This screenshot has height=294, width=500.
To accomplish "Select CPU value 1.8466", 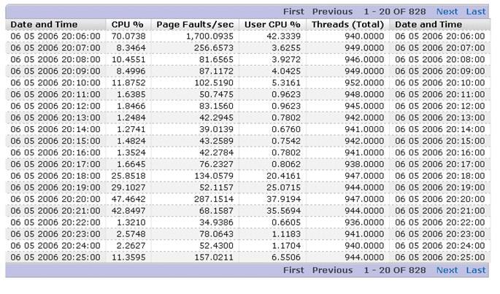I will (x=131, y=107).
